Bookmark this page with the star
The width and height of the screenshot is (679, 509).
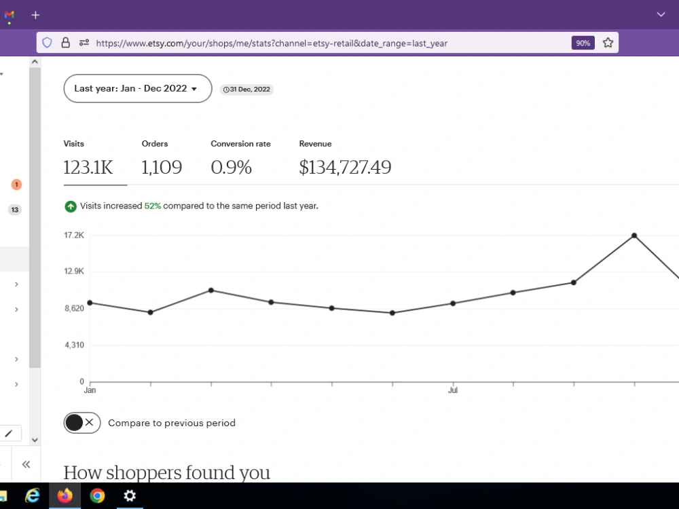point(608,42)
